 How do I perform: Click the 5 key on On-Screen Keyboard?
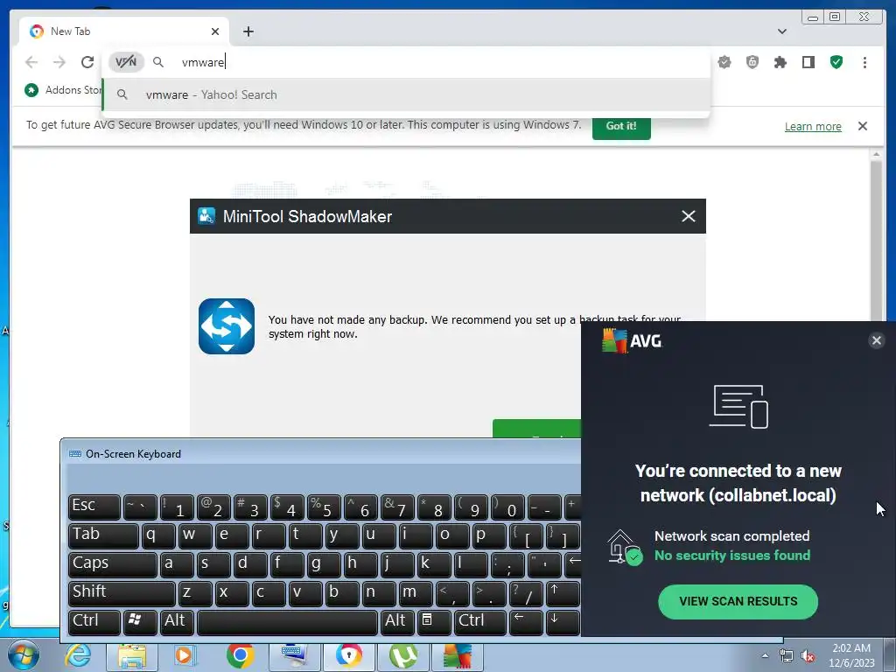coord(323,507)
